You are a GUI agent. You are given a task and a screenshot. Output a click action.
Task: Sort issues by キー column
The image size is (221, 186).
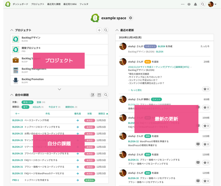[x=17, y=114]
